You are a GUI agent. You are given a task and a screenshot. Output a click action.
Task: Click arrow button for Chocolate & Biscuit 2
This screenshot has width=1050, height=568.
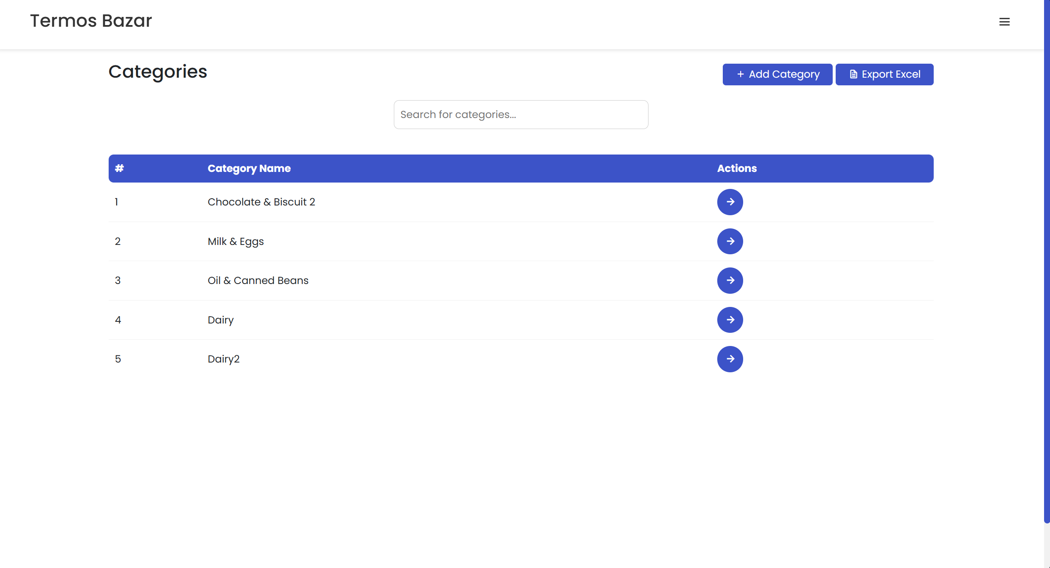[730, 202]
